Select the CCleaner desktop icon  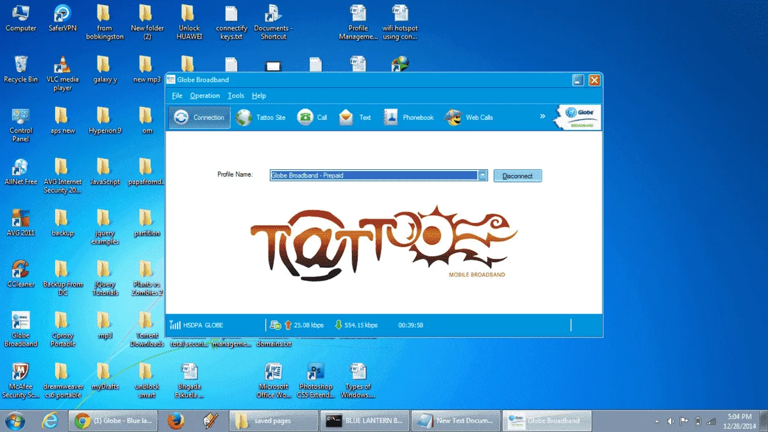point(21,273)
